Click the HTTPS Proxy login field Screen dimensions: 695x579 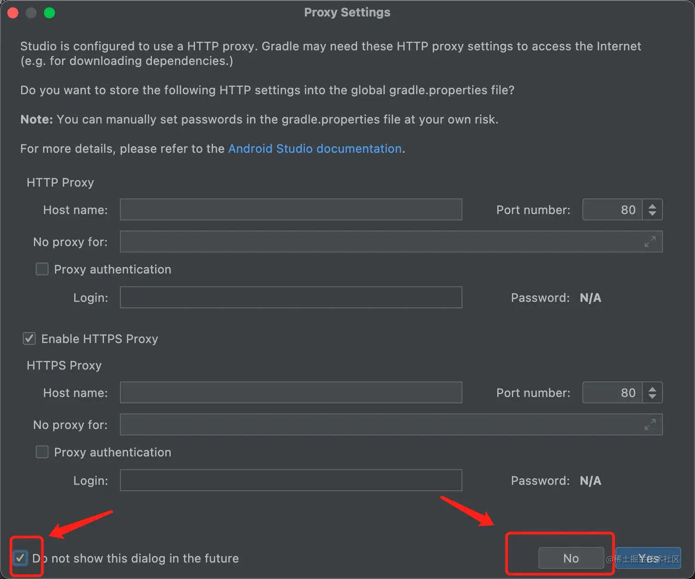pyautogui.click(x=291, y=480)
